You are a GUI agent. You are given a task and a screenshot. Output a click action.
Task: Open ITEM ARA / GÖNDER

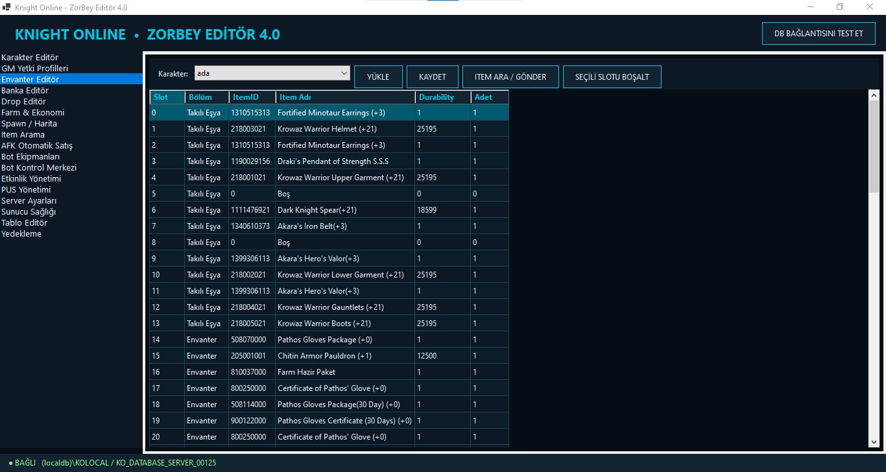click(510, 77)
